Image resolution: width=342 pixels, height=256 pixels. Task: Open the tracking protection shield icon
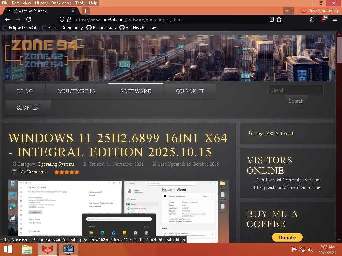[x=62, y=20]
